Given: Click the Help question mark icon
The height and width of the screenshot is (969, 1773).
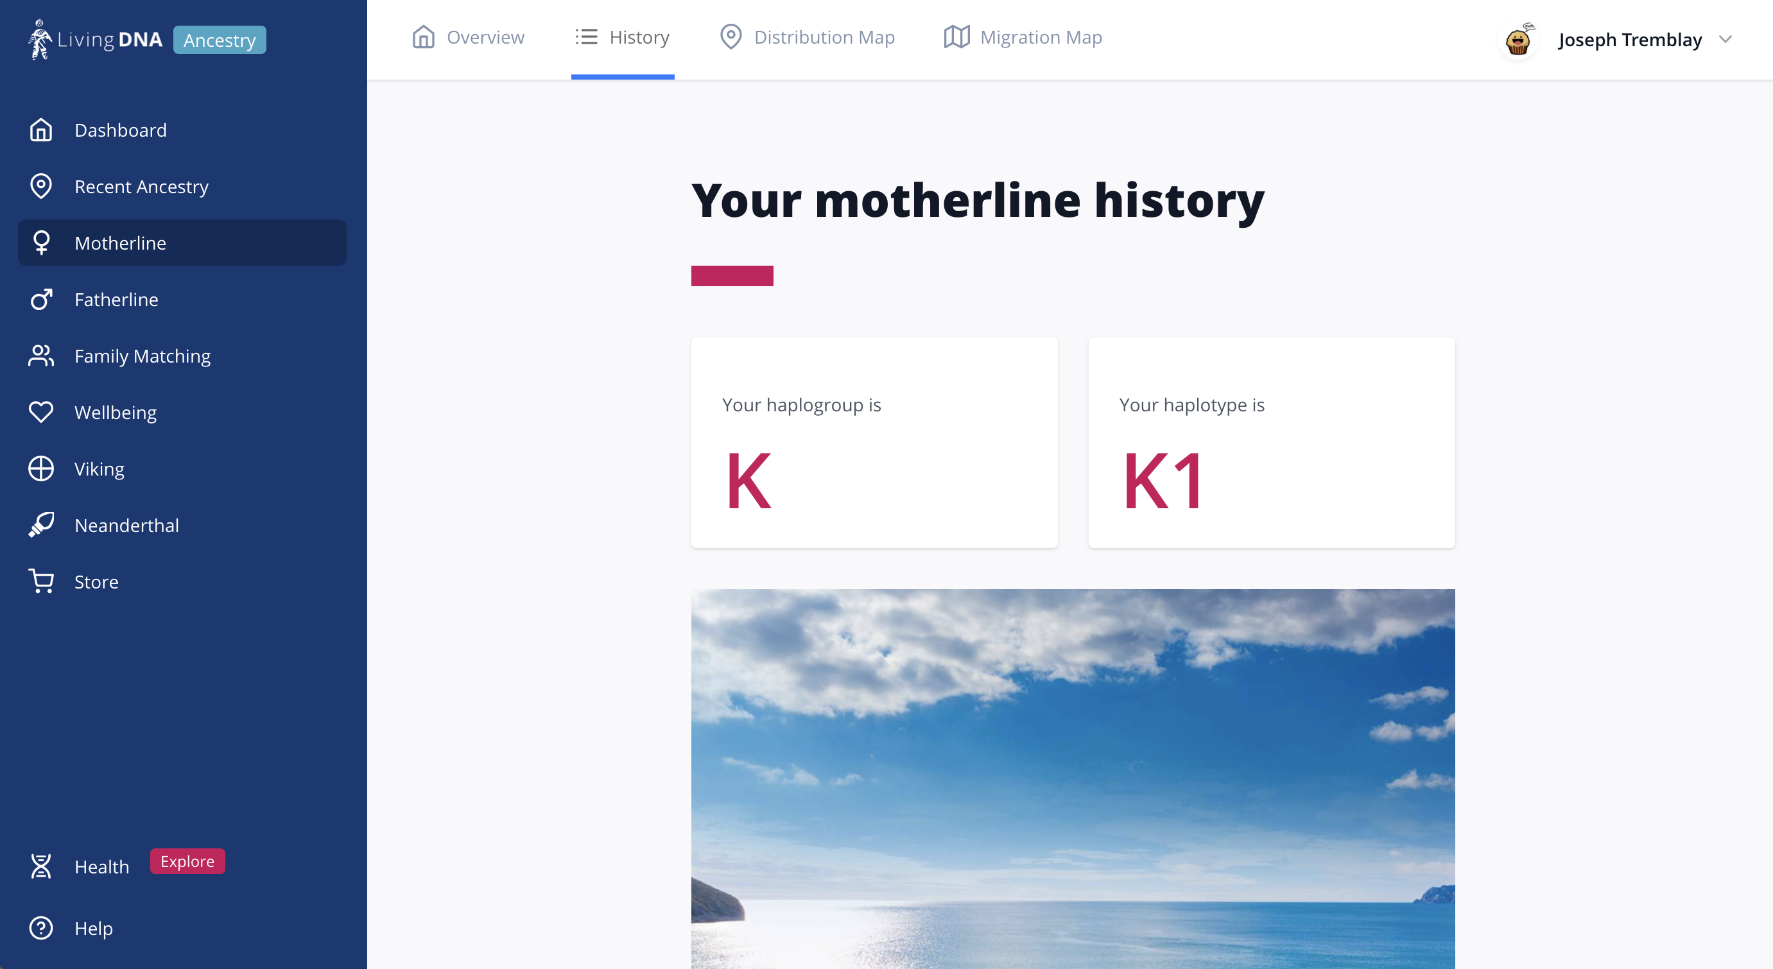Looking at the screenshot, I should (40, 929).
